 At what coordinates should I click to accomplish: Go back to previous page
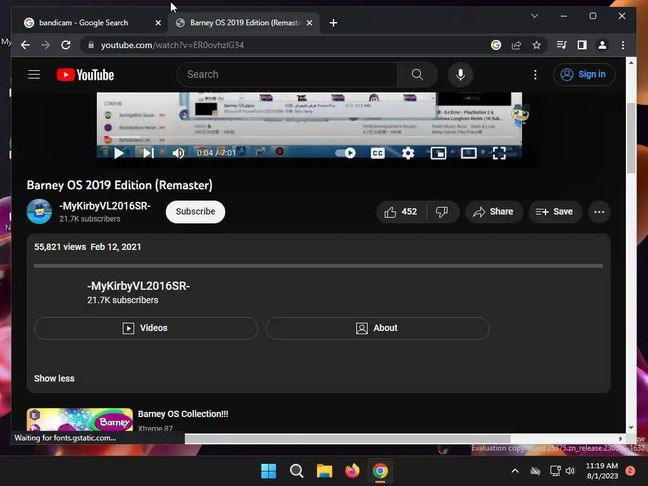[x=25, y=45]
